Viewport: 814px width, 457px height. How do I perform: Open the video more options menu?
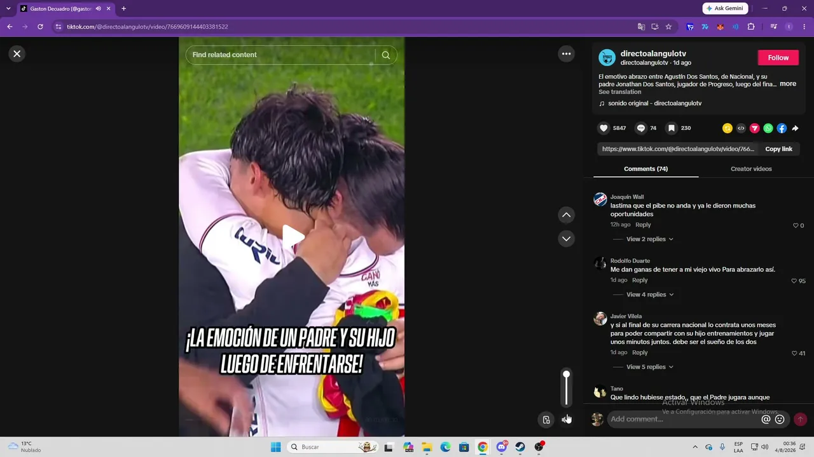566,54
